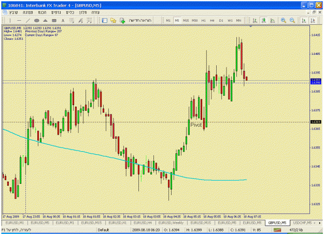Open the הכנס (Insert) menu
Screen dimensions: 324x234
pyautogui.click(x=42, y=12)
